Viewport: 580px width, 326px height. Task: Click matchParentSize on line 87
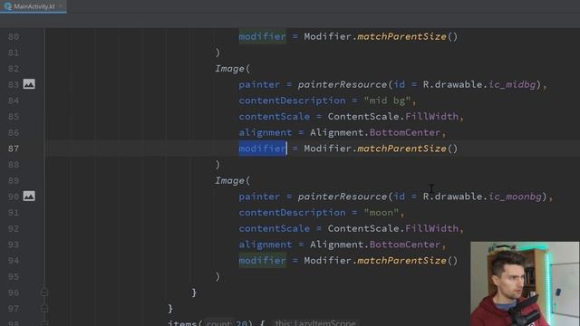pyautogui.click(x=401, y=149)
